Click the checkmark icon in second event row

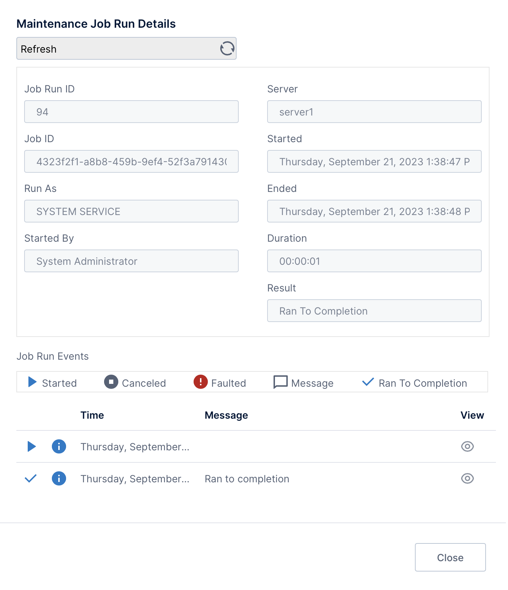(31, 478)
